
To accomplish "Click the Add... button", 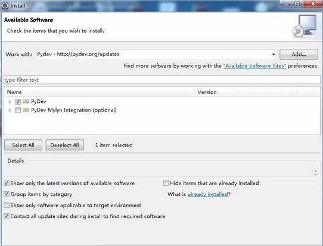I will 299,54.
